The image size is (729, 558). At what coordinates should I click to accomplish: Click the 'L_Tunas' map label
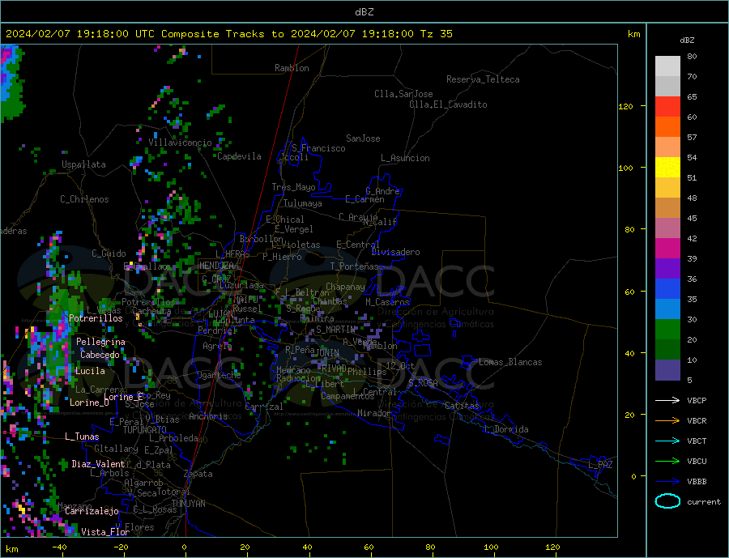(x=82, y=437)
